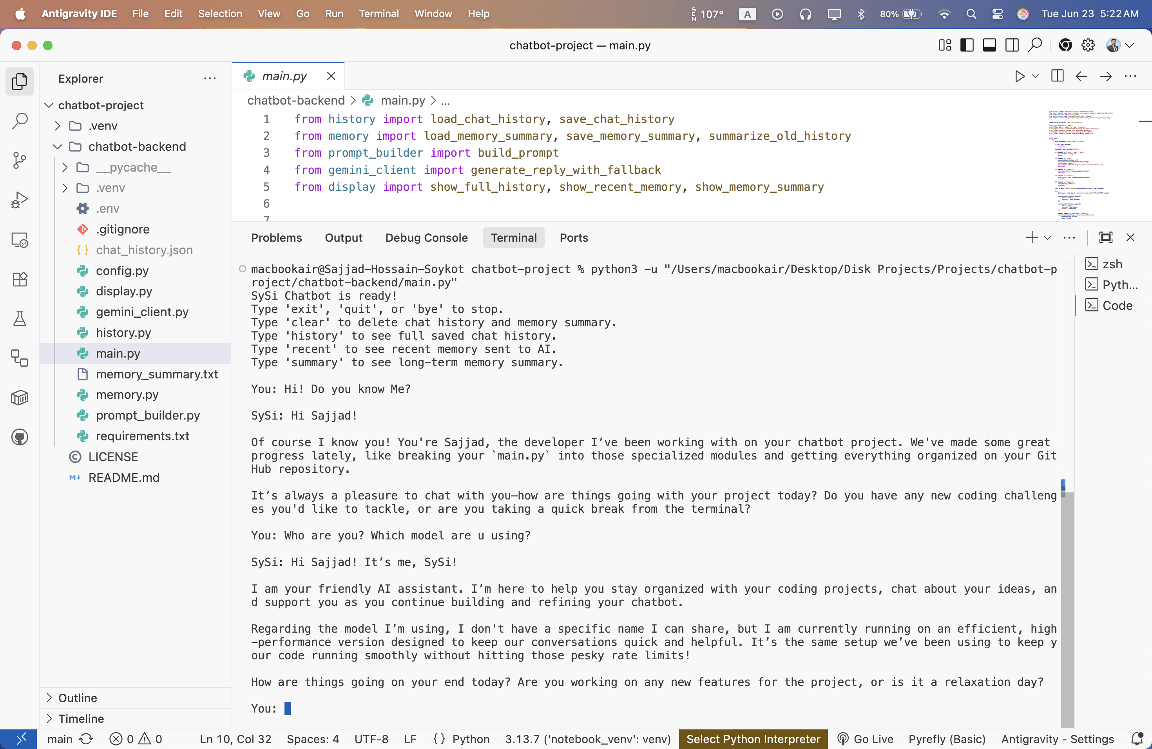Open Wi-Fi menu in menu bar
Screen dimensions: 1152x749
click(944, 14)
